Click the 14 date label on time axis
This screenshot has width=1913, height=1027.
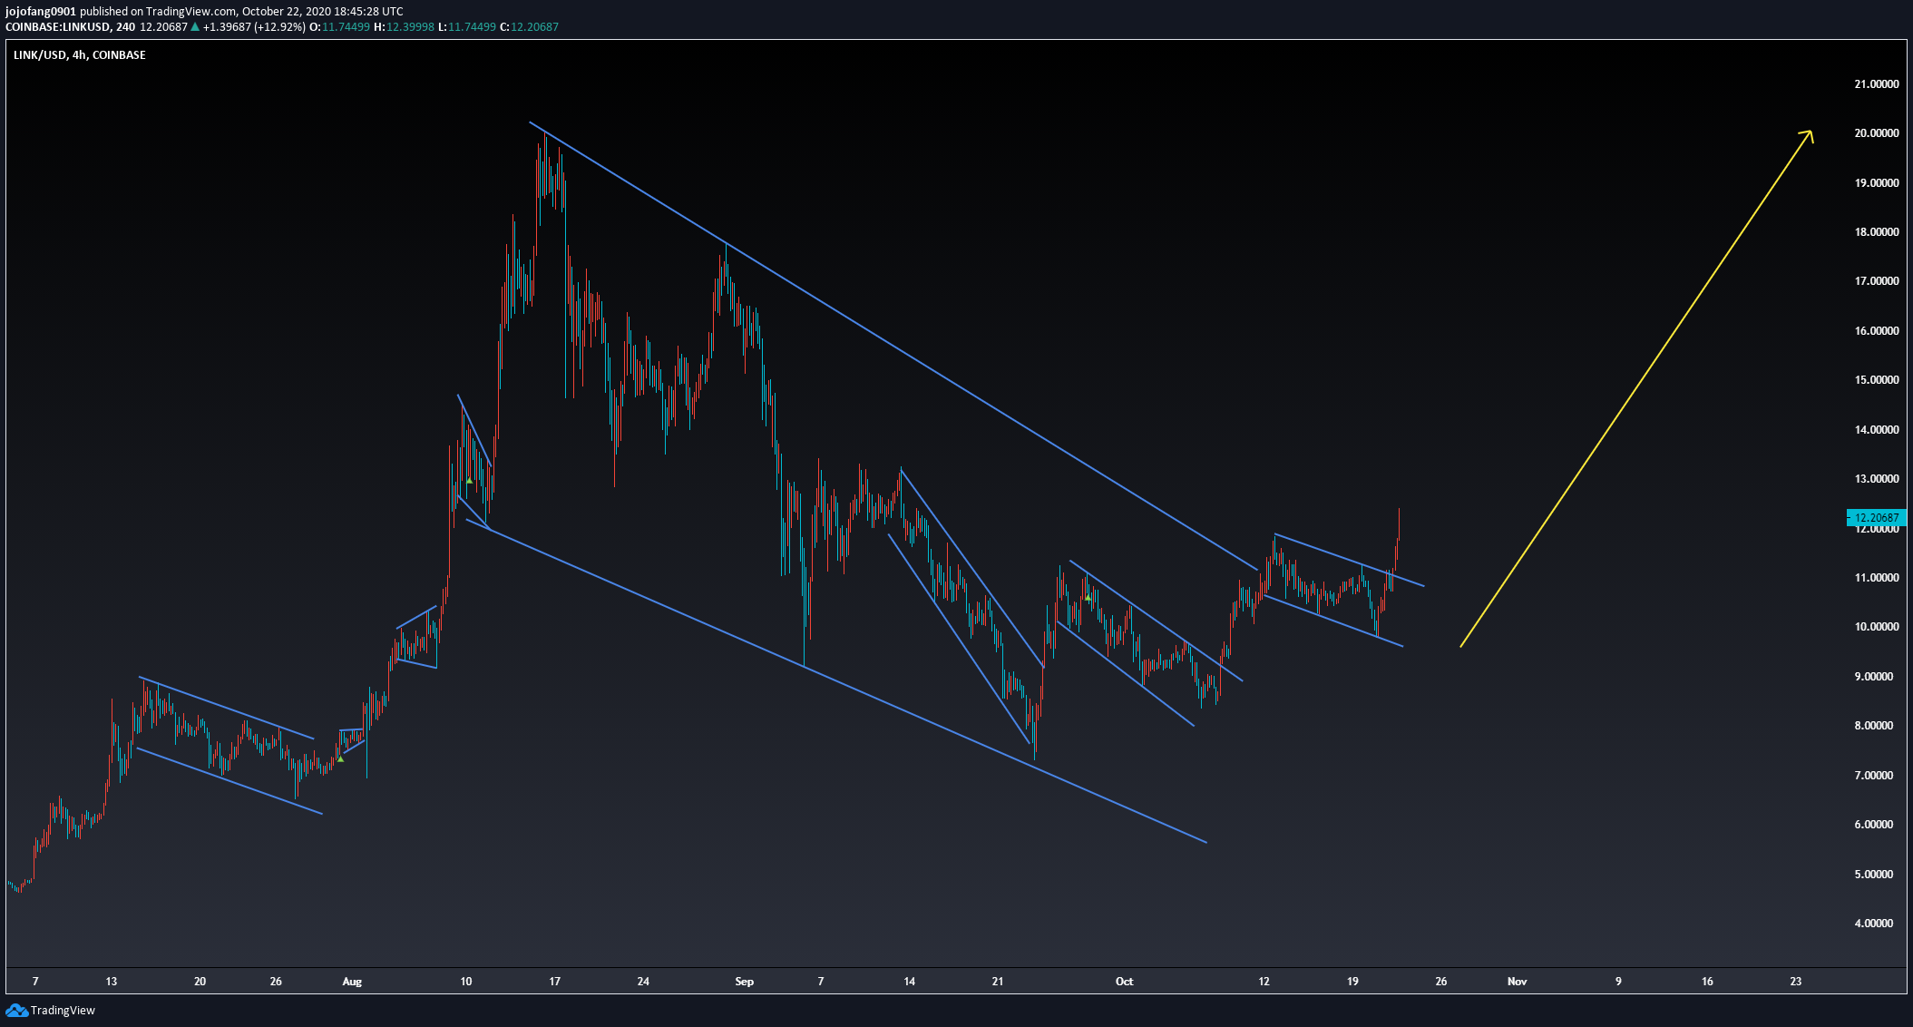click(909, 982)
